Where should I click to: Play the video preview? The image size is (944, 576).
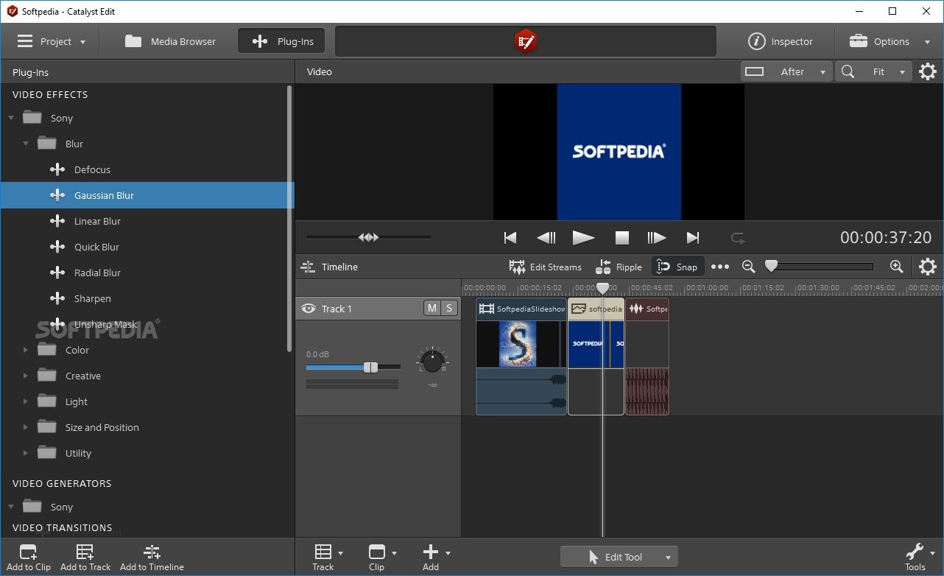pyautogui.click(x=583, y=237)
